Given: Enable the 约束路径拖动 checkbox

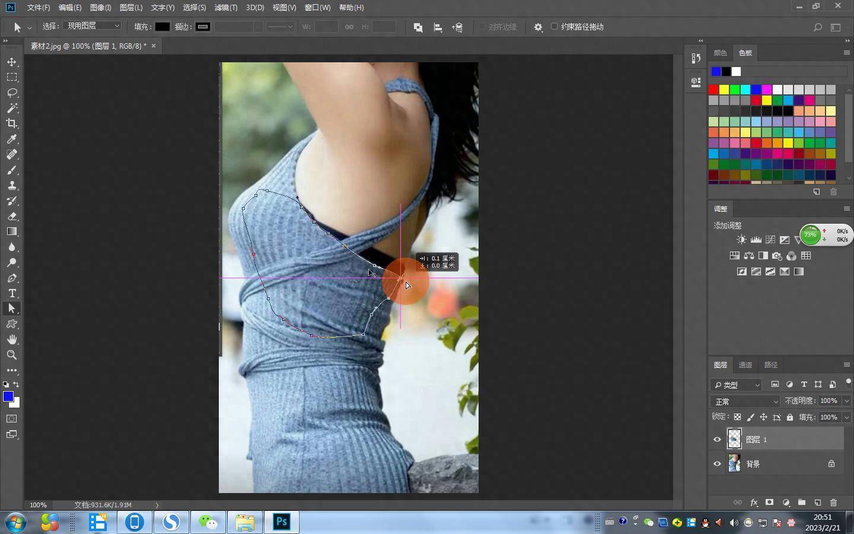Looking at the screenshot, I should [555, 27].
